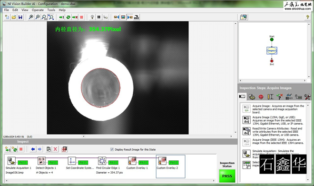Select the Simulate Acquisition 1 step
314x186 pixels.
point(11,161)
